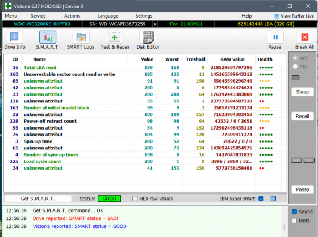Open the Language menu

108,16
